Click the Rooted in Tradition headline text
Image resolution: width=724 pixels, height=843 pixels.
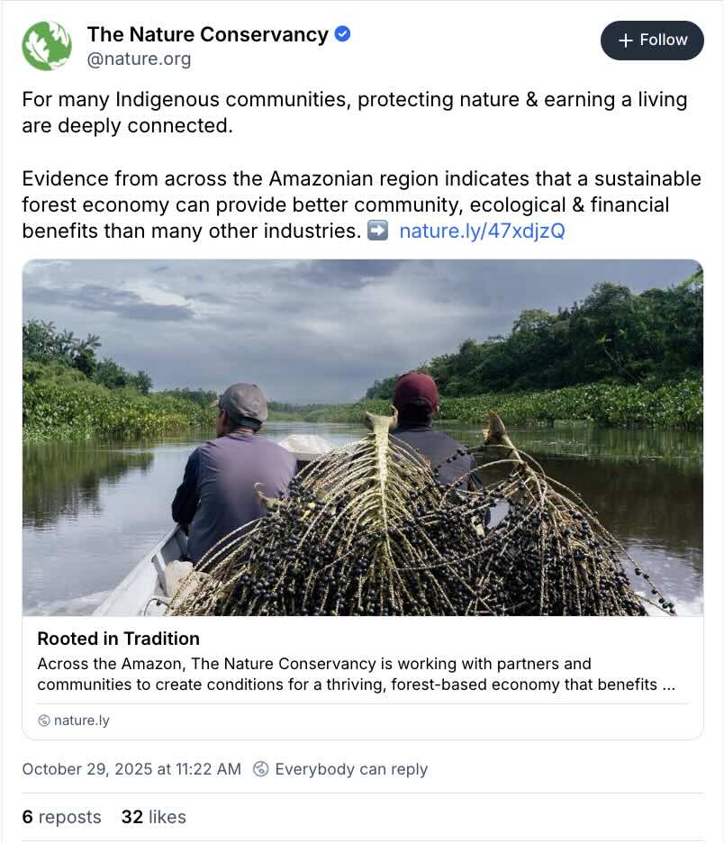coord(118,639)
